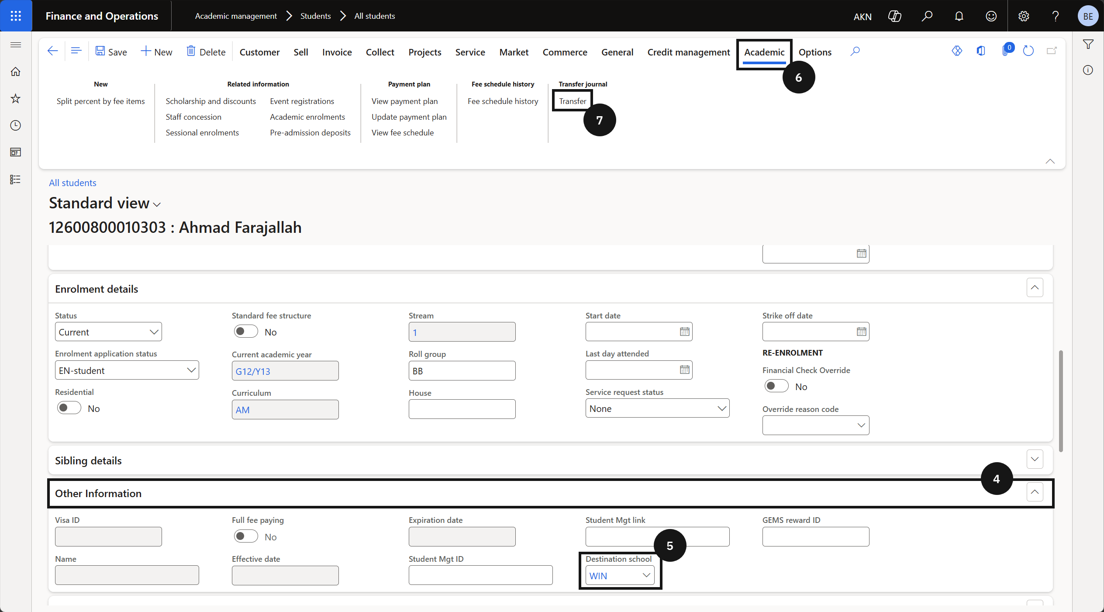This screenshot has width=1104, height=612.
Task: Open Enrolment application status dropdown
Action: (127, 370)
